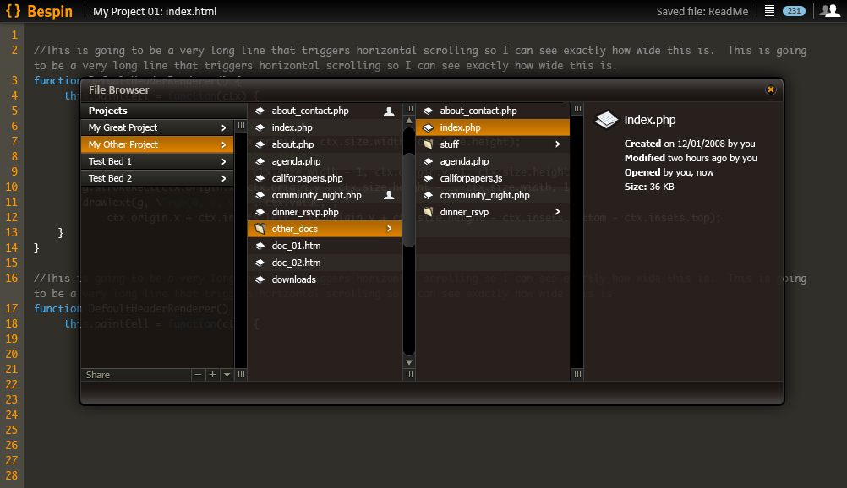Screen dimensions: 847x488
Task: Click the shared-user icon on about_contact.php
Action: click(x=389, y=111)
